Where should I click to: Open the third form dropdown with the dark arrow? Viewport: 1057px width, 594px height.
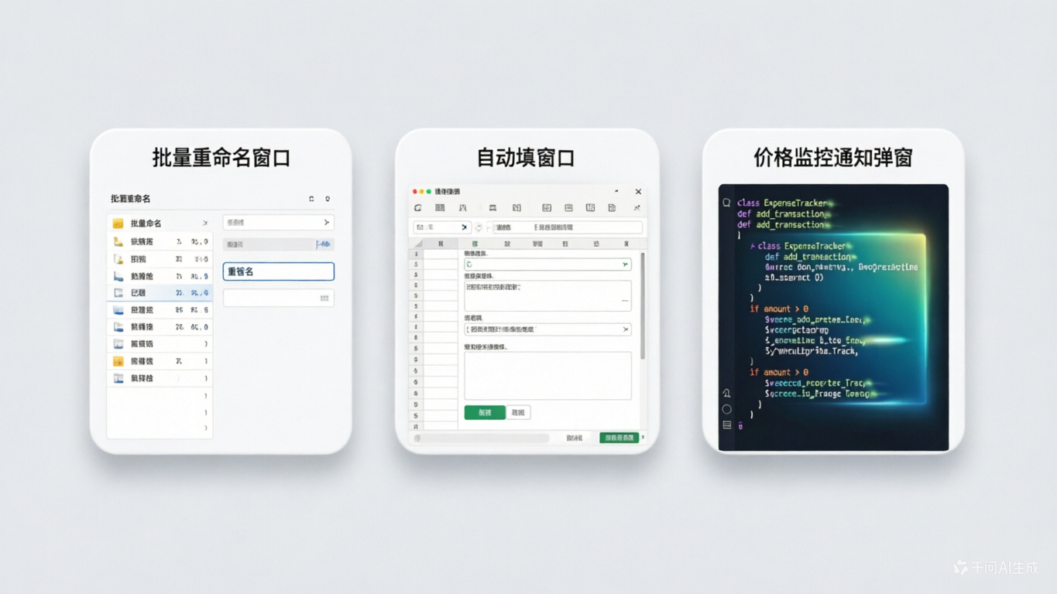547,329
